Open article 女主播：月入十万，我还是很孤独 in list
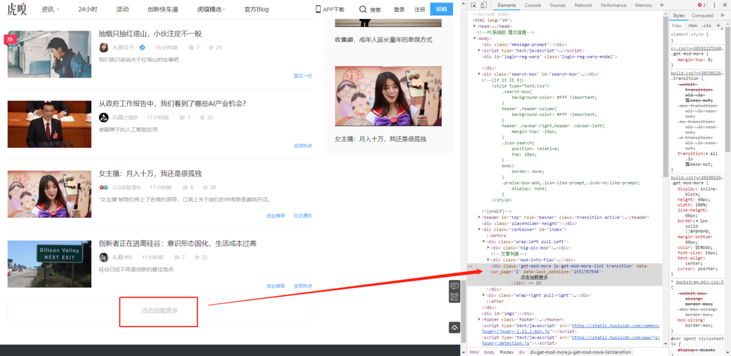The width and height of the screenshot is (731, 356). point(150,174)
